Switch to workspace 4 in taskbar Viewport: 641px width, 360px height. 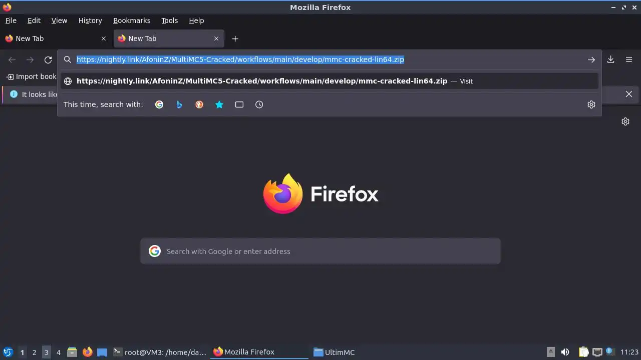pos(58,352)
